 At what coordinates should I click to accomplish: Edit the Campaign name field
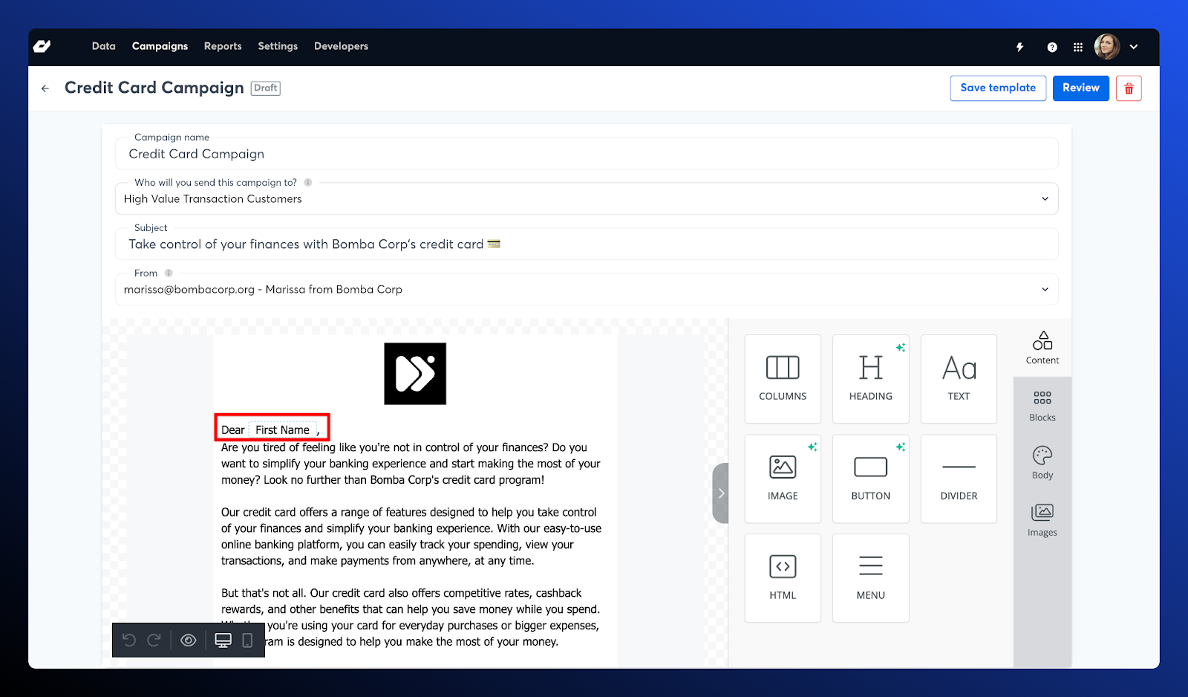coord(587,153)
